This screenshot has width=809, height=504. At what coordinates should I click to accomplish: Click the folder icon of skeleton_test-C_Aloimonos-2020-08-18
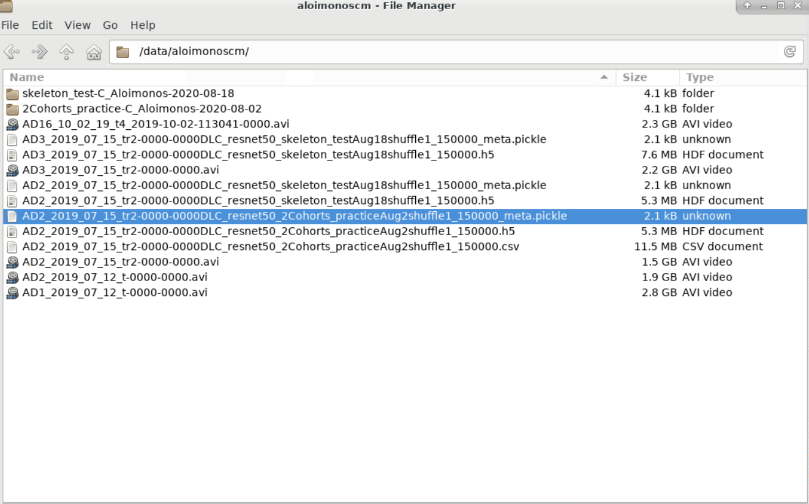tap(12, 93)
